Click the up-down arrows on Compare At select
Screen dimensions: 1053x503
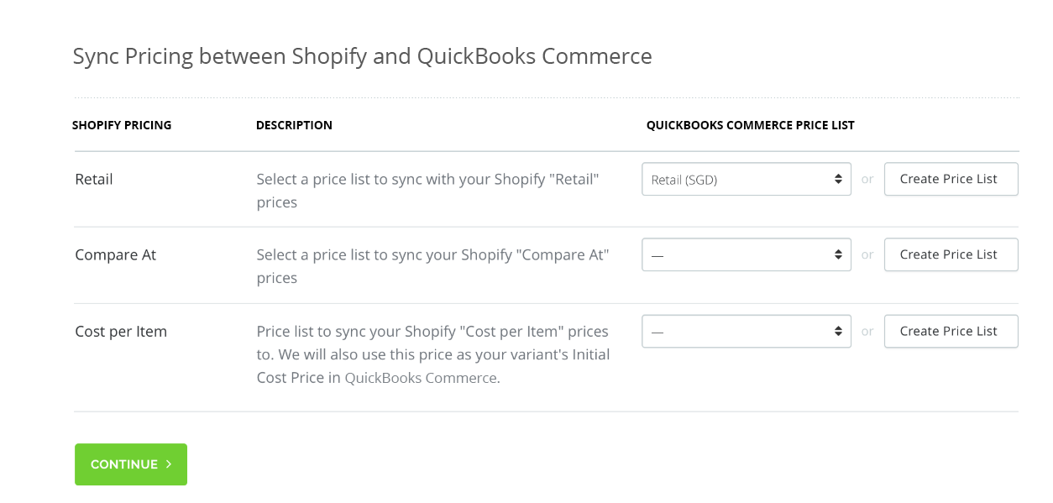(x=838, y=254)
